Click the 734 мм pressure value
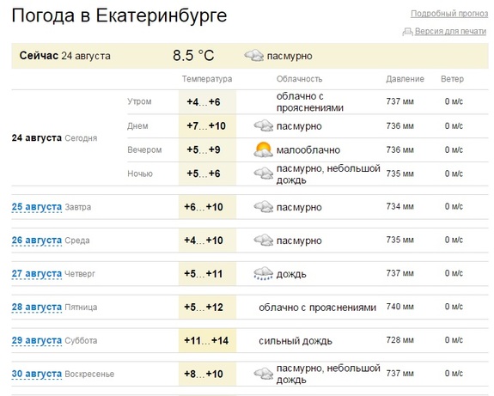This screenshot has width=494, height=396. [x=399, y=206]
